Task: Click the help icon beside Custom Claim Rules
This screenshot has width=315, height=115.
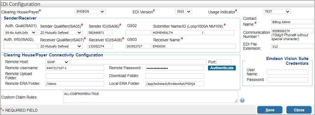Action: pyautogui.click(x=242, y=100)
